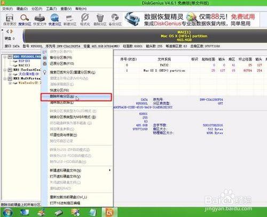Click the 备份分区 toolbar icon
The image size is (267, 217).
(115, 20)
